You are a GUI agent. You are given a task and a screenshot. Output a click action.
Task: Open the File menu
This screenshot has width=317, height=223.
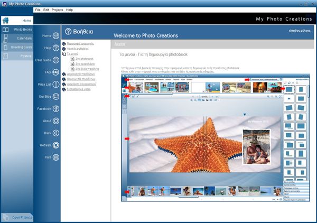tap(38, 10)
